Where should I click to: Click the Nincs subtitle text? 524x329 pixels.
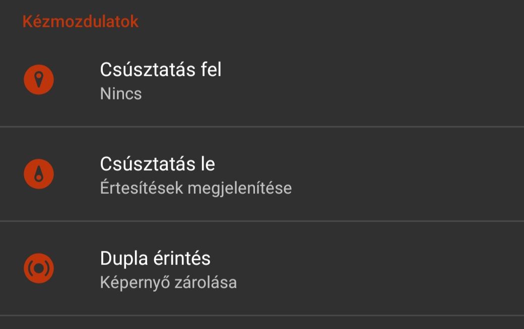tap(121, 94)
